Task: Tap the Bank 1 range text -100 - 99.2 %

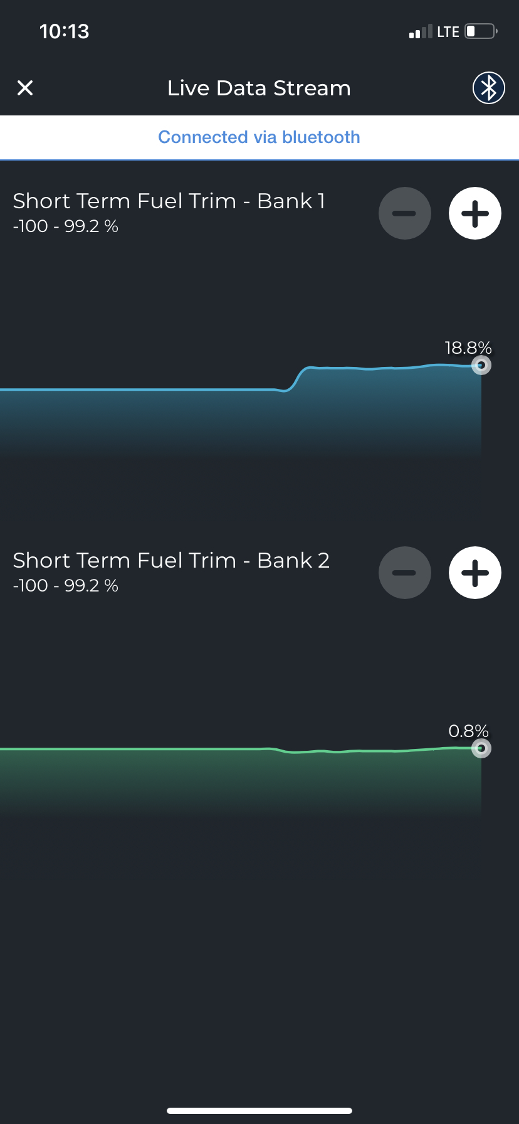Action: click(66, 226)
